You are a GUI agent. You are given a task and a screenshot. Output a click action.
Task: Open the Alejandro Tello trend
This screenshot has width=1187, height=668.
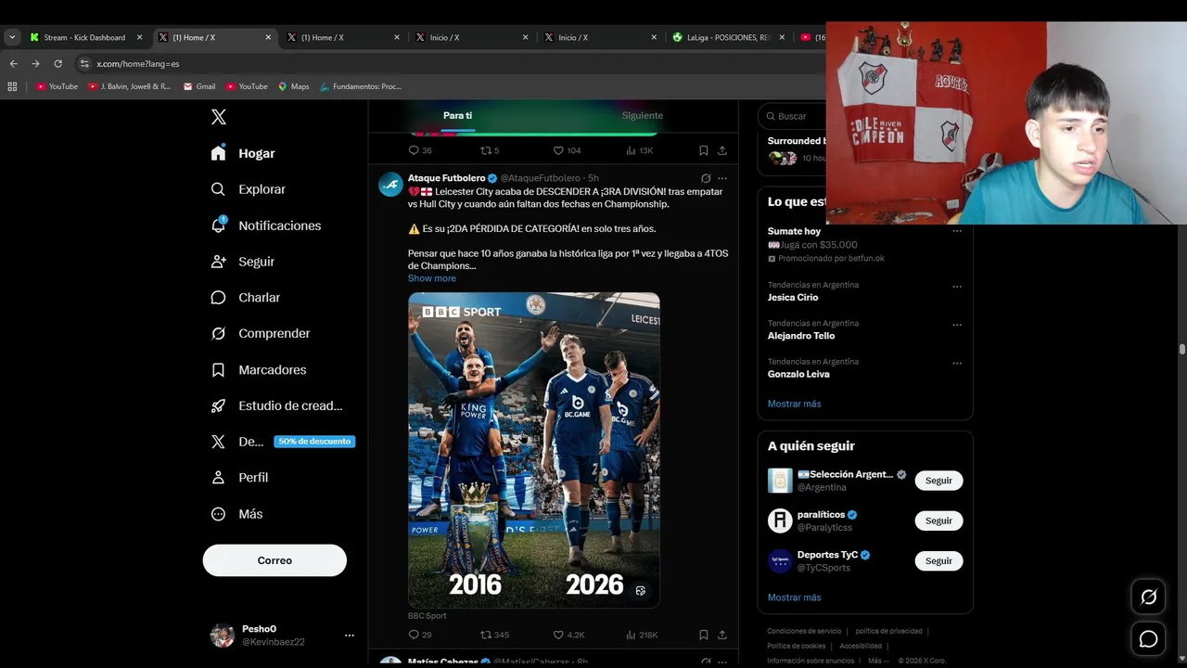pos(801,336)
